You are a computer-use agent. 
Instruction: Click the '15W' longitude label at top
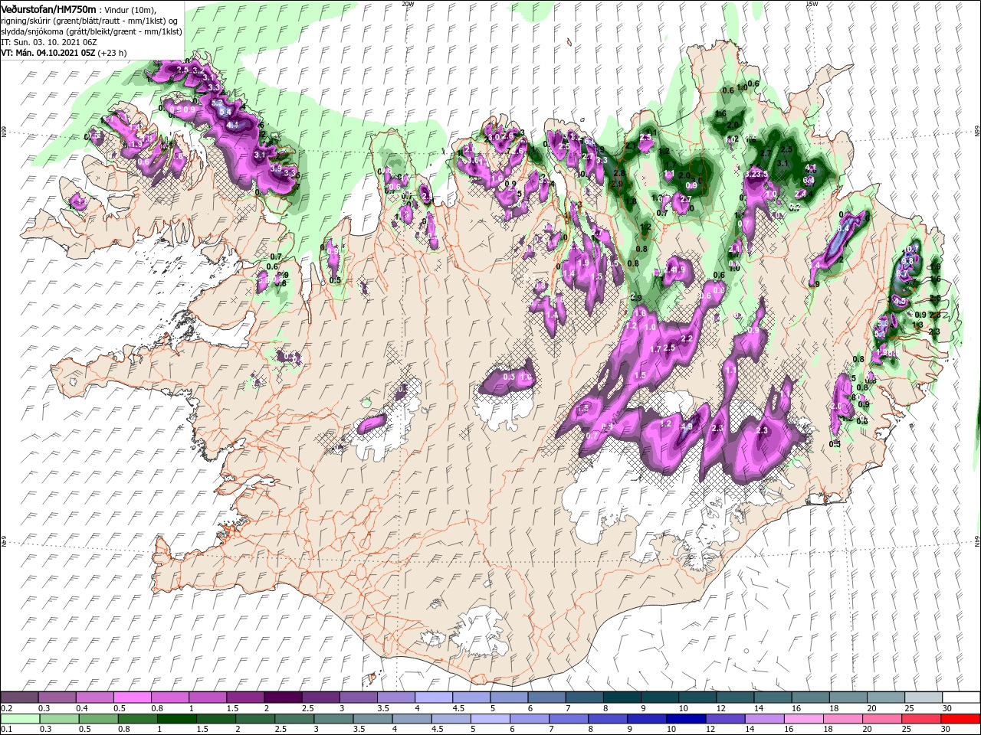coord(812,4)
